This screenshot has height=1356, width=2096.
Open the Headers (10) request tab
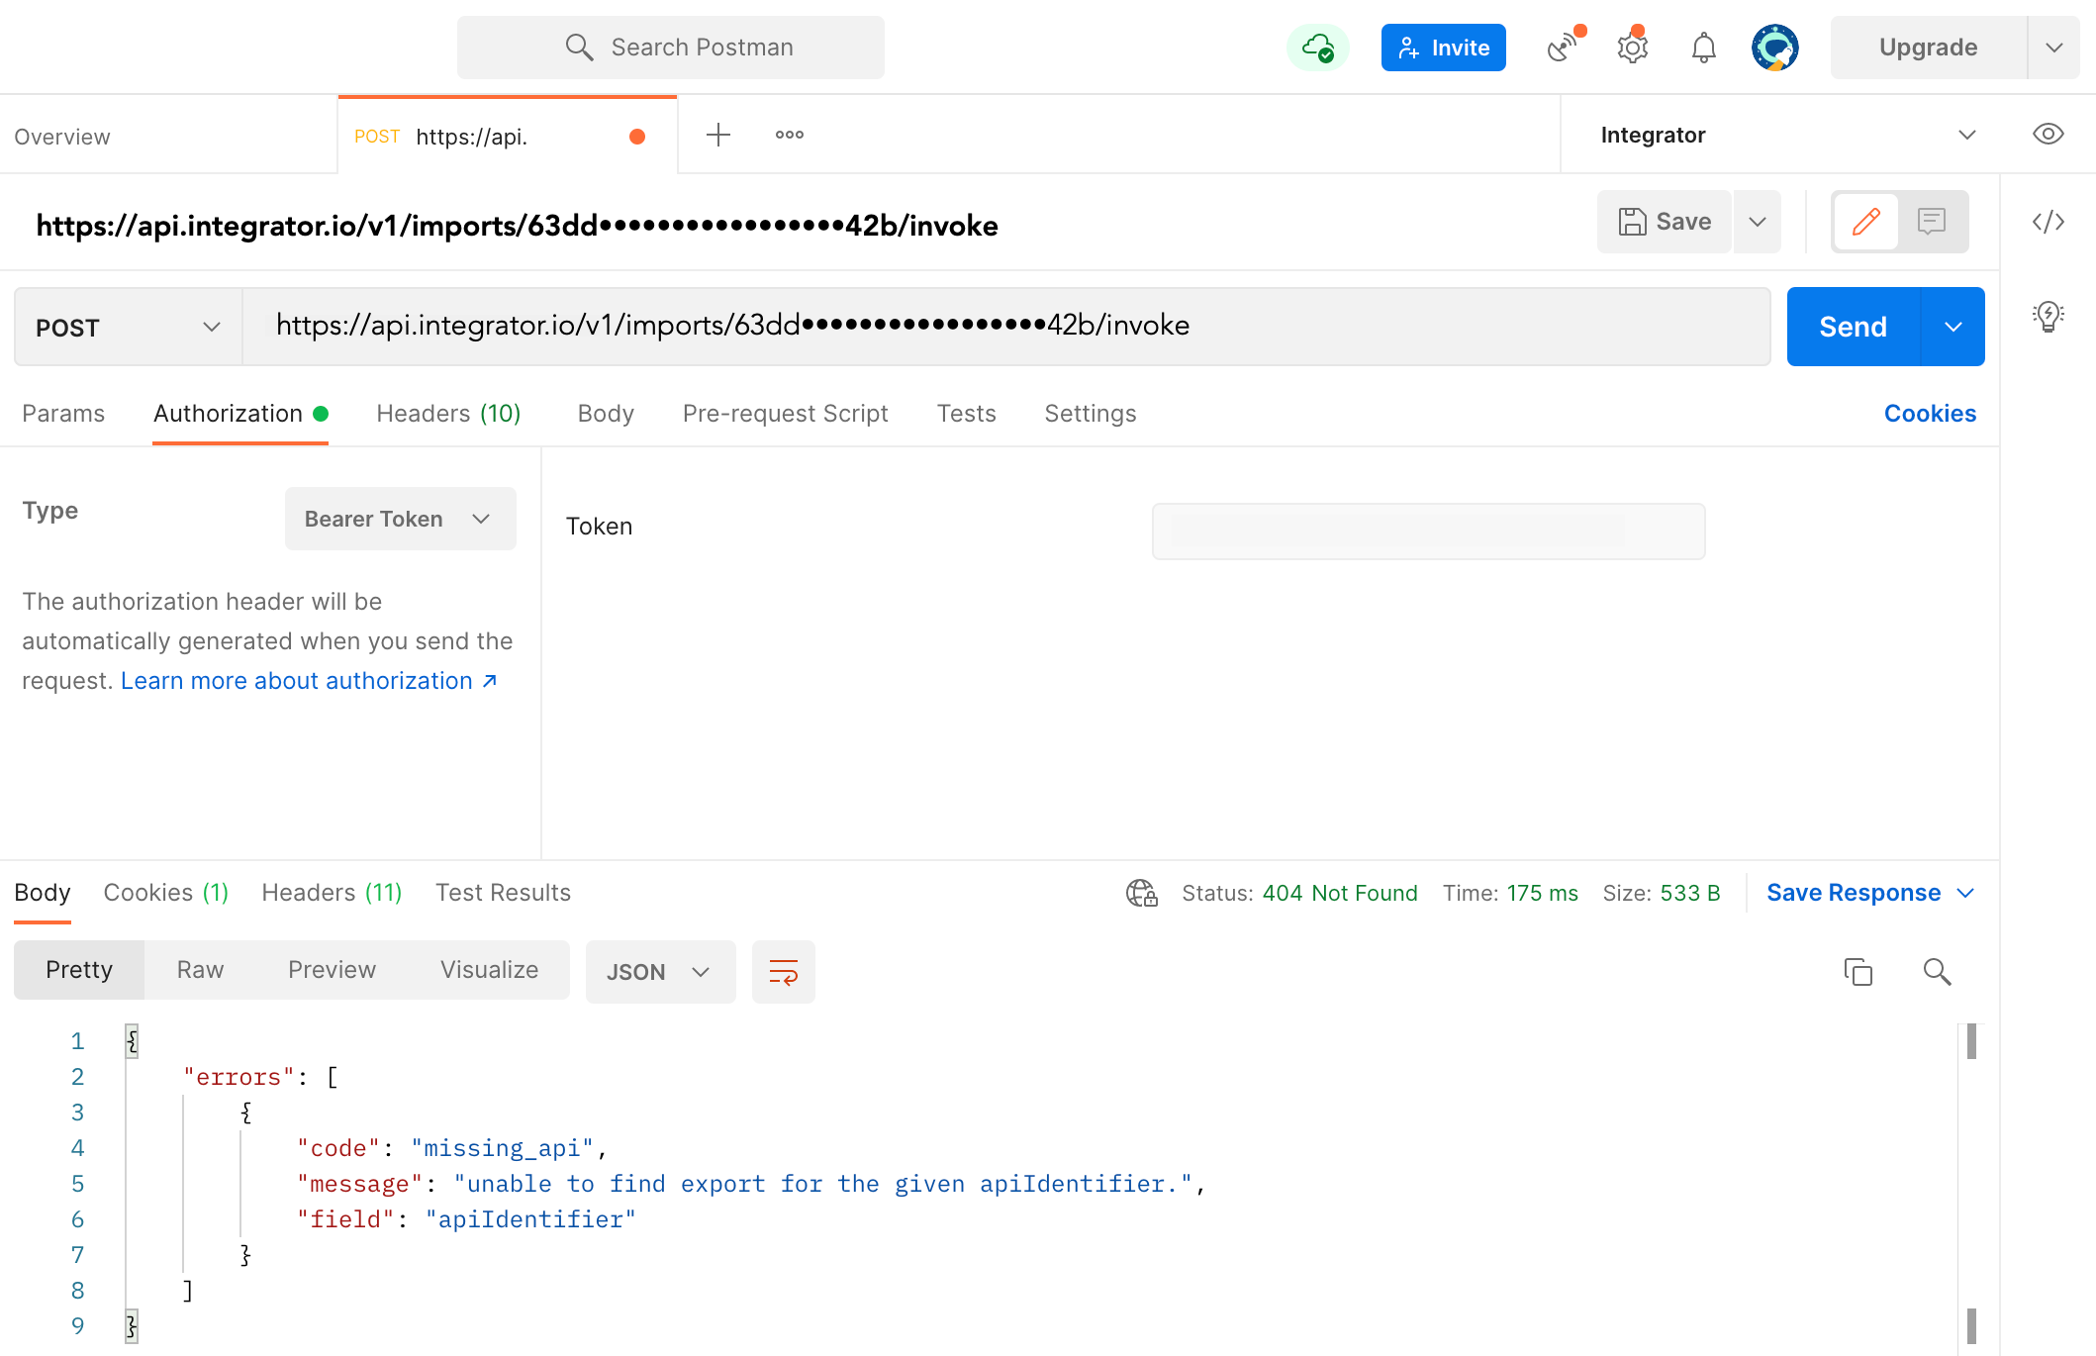coord(448,414)
